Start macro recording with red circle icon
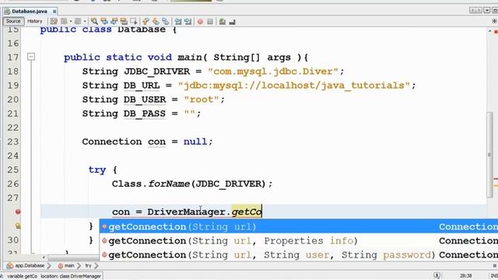498x280 pixels. [200, 22]
